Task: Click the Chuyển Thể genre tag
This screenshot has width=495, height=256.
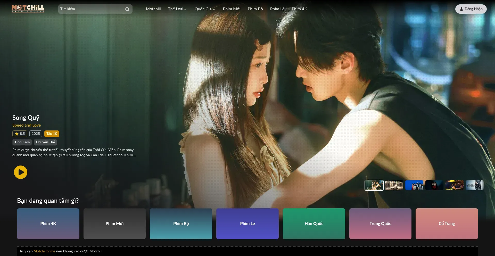Action: pos(45,142)
